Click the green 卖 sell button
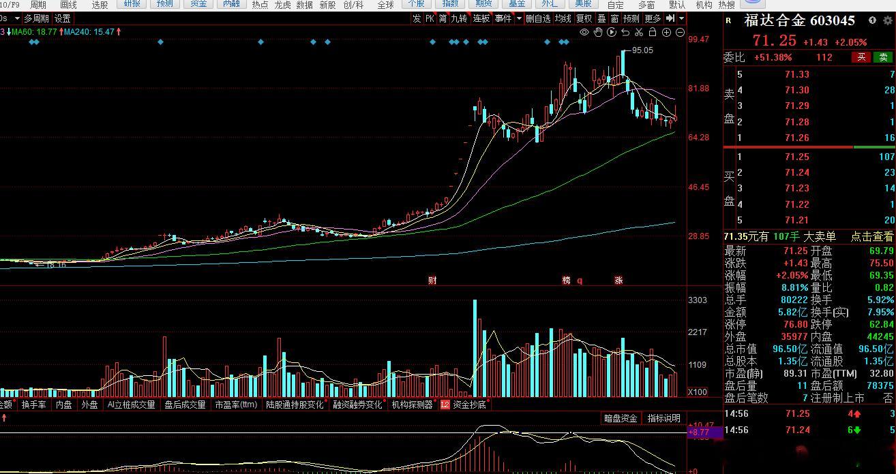896x474 pixels. pyautogui.click(x=884, y=57)
